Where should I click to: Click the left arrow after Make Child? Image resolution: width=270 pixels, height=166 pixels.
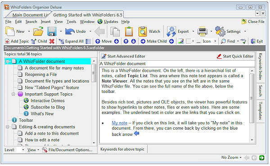(171, 41)
